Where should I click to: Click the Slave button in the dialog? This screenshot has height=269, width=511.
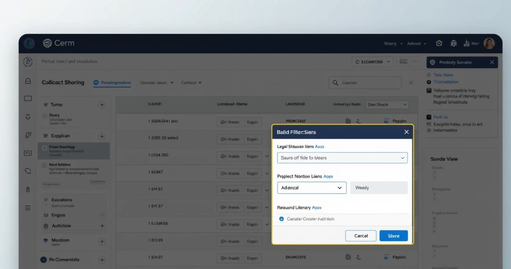(x=393, y=236)
